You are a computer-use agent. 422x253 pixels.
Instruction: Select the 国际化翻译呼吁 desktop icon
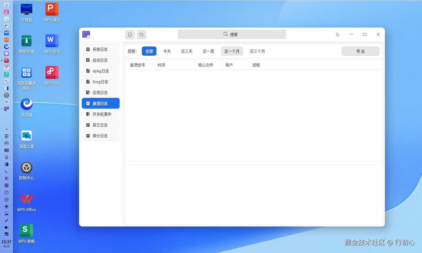[x=27, y=78]
